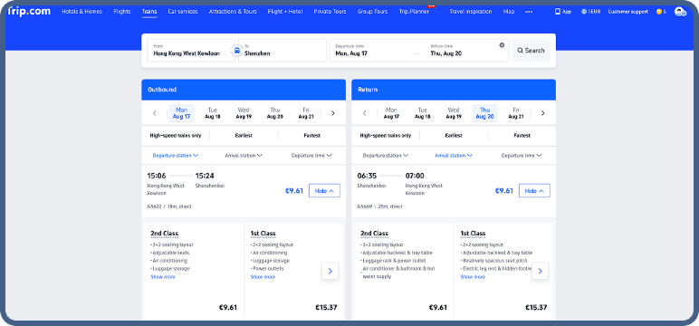Sort Outbound trains by Earliest
The height and width of the screenshot is (326, 699).
click(244, 136)
